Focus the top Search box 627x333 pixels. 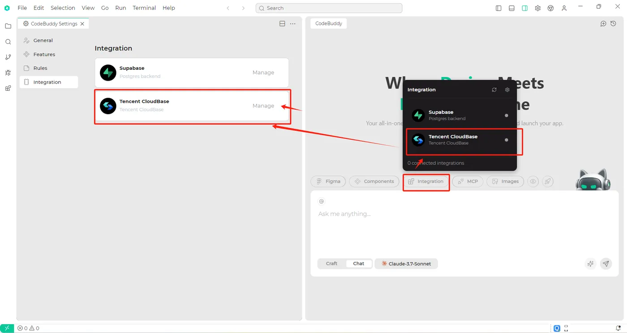(329, 8)
